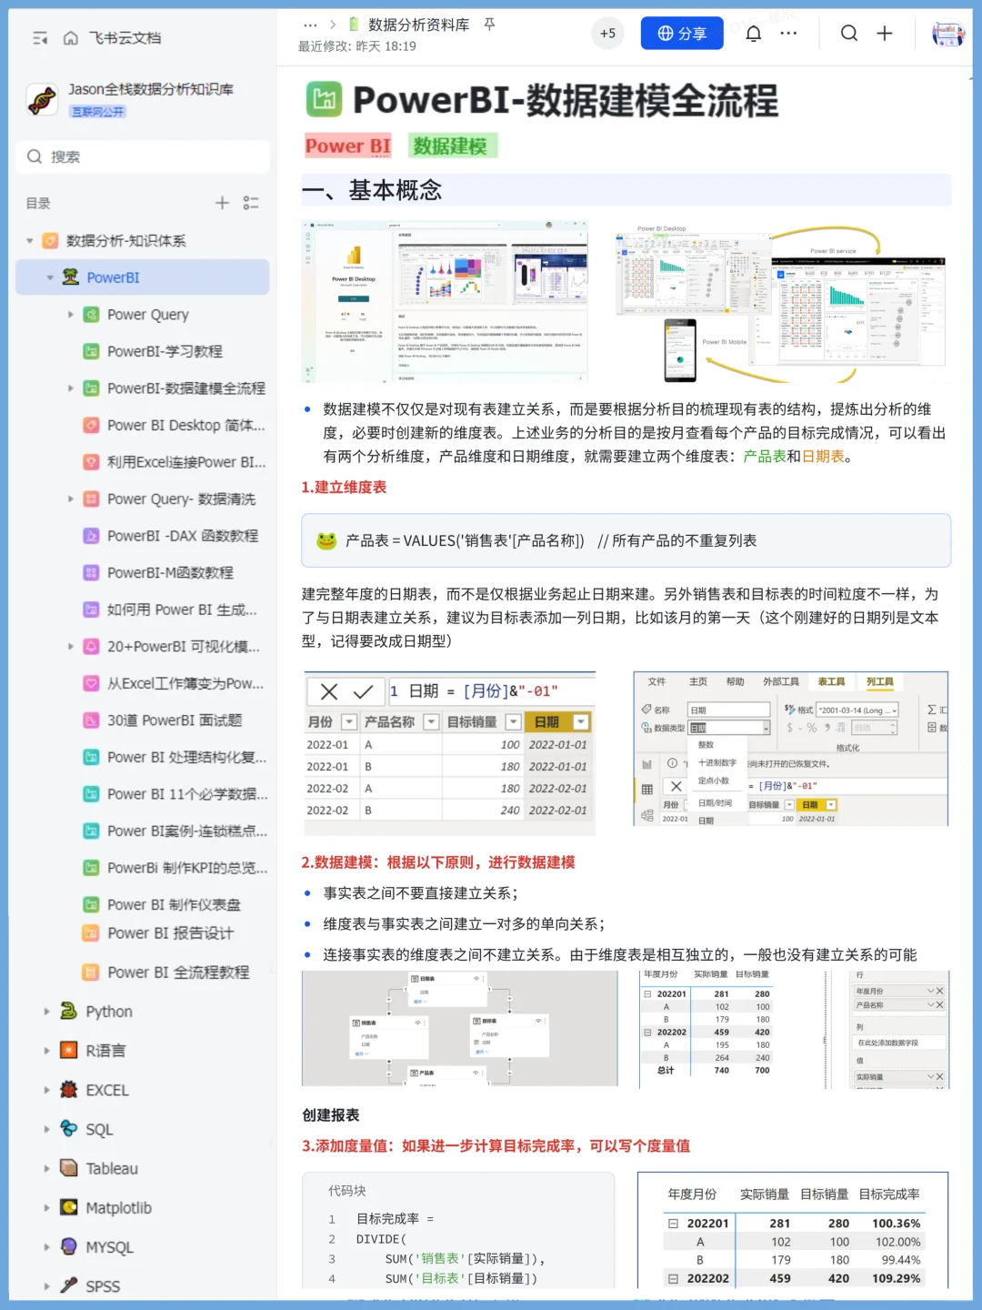The width and height of the screenshot is (982, 1310).
Task: Click the 代码块 label
Action: (x=347, y=1191)
